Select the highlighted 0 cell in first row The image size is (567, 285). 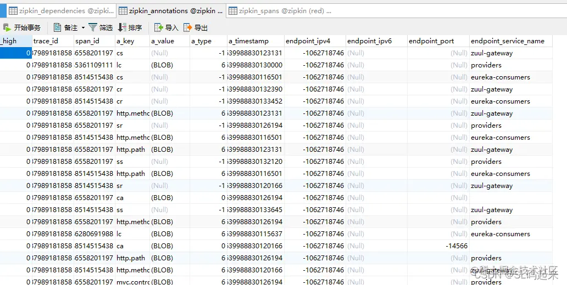click(x=16, y=53)
